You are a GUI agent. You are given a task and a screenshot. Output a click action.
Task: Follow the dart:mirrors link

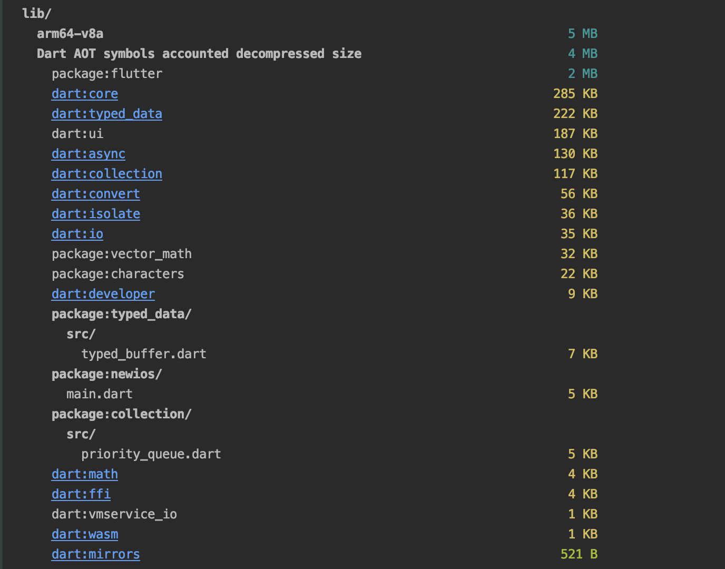(x=96, y=554)
